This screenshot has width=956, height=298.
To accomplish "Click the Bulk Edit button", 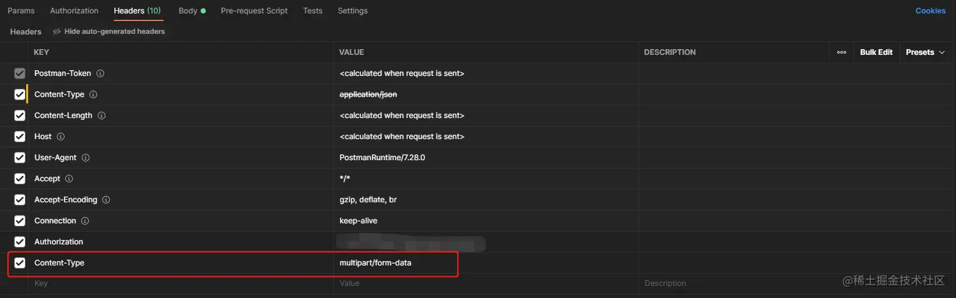I will tap(876, 52).
